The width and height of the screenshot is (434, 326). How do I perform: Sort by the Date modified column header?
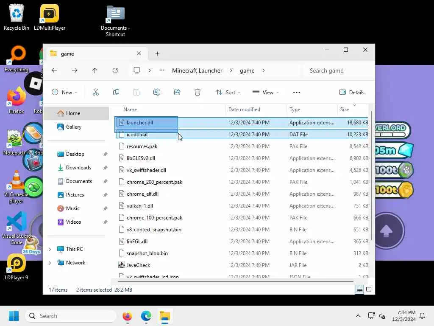tap(244, 110)
